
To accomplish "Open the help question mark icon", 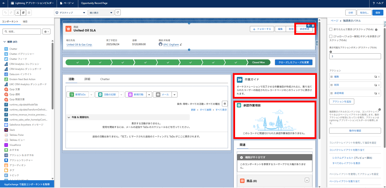I will tap(374, 3).
